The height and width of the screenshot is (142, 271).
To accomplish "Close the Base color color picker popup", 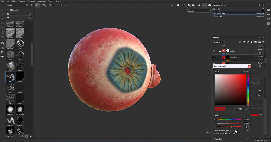I will [249, 66].
